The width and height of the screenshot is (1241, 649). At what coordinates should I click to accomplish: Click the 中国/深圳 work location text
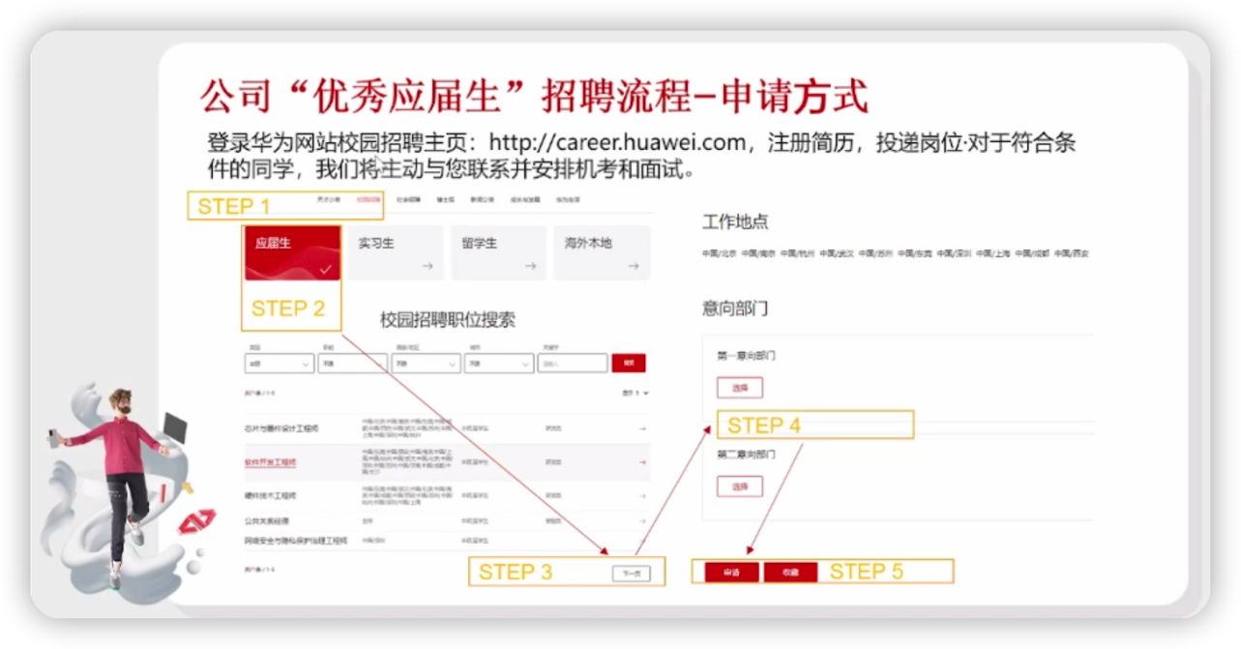click(954, 253)
